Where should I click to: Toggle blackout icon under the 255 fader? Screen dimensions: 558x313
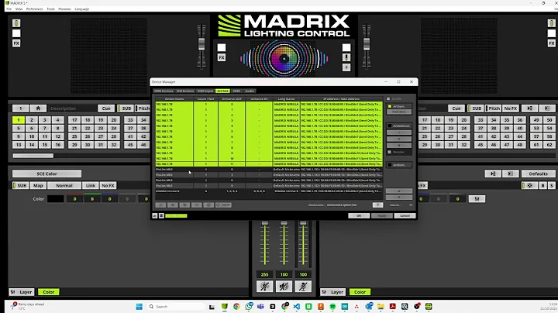tap(265, 286)
